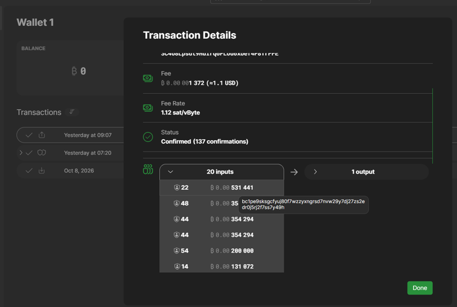
Task: Click the green Done button
Action: [419, 288]
